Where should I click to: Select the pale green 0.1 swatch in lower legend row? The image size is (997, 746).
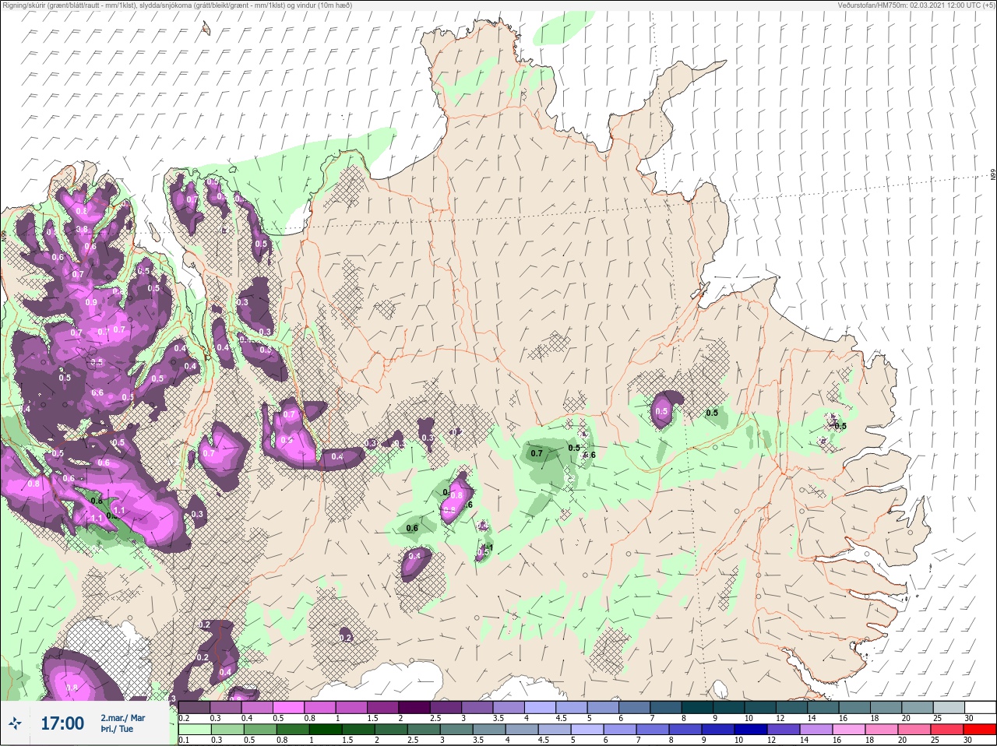(x=194, y=730)
